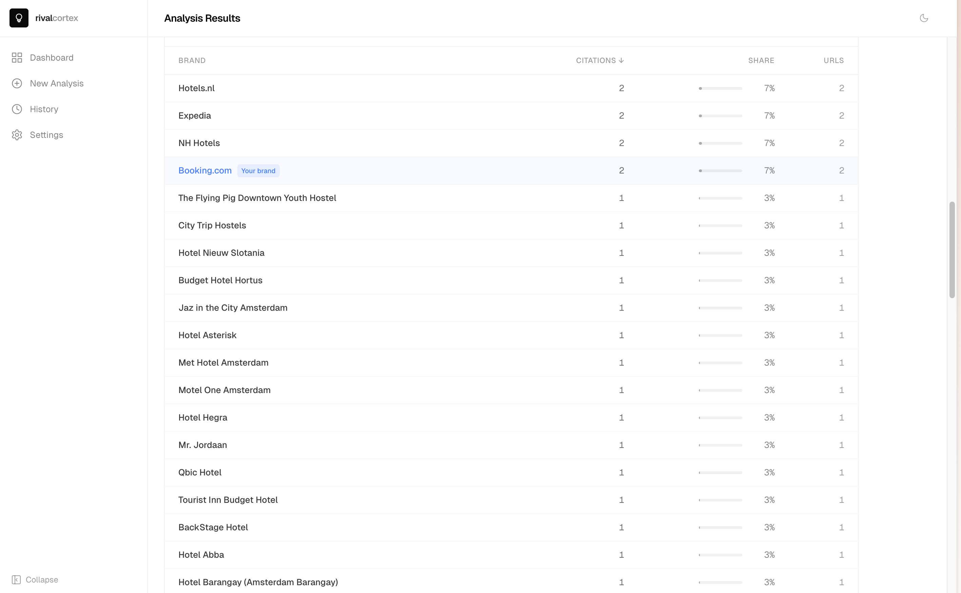Click the rivalcortex lightbulb logo icon
The height and width of the screenshot is (593, 961).
[x=19, y=18]
